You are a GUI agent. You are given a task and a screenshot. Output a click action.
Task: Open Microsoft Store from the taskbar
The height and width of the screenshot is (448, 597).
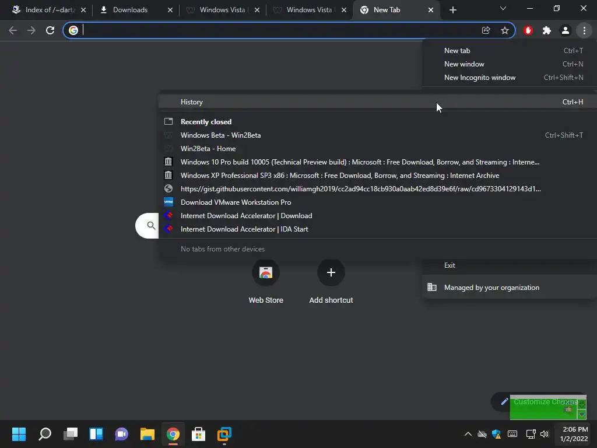click(x=198, y=434)
